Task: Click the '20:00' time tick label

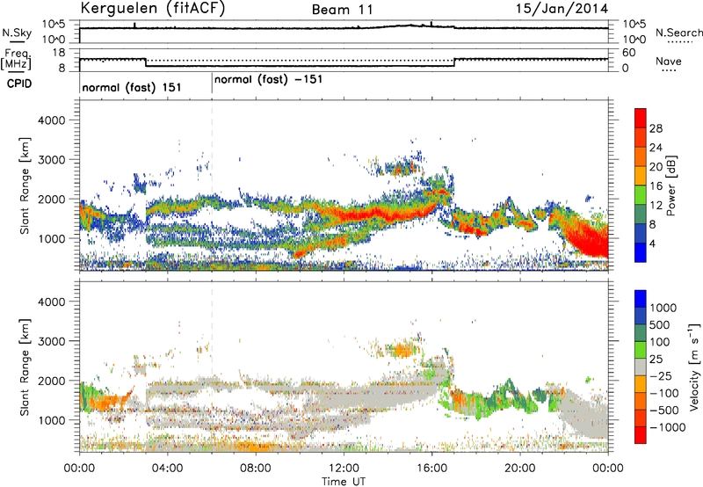Action: coord(520,469)
